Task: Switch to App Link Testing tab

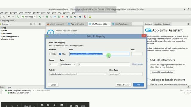Action: tap(77, 24)
